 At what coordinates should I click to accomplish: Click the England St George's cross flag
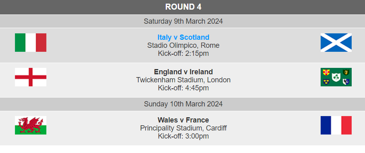[31, 77]
